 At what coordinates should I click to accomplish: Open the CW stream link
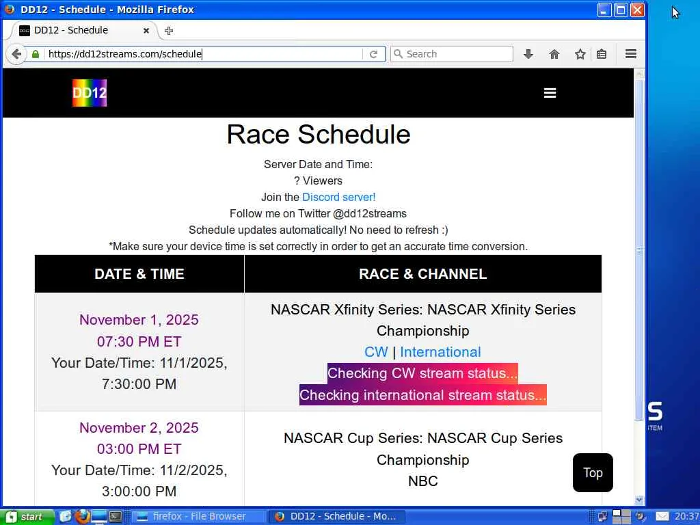click(x=377, y=352)
